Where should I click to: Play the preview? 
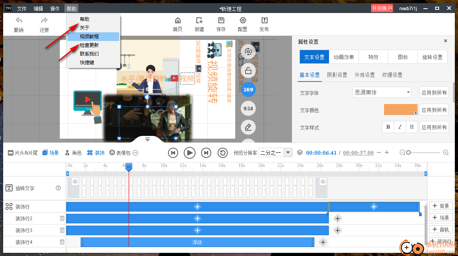pyautogui.click(x=190, y=153)
